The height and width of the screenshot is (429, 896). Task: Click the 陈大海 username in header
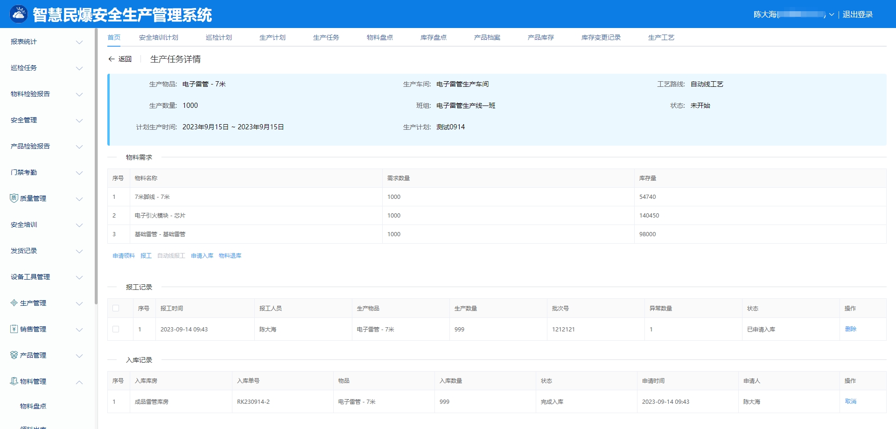[x=765, y=14]
